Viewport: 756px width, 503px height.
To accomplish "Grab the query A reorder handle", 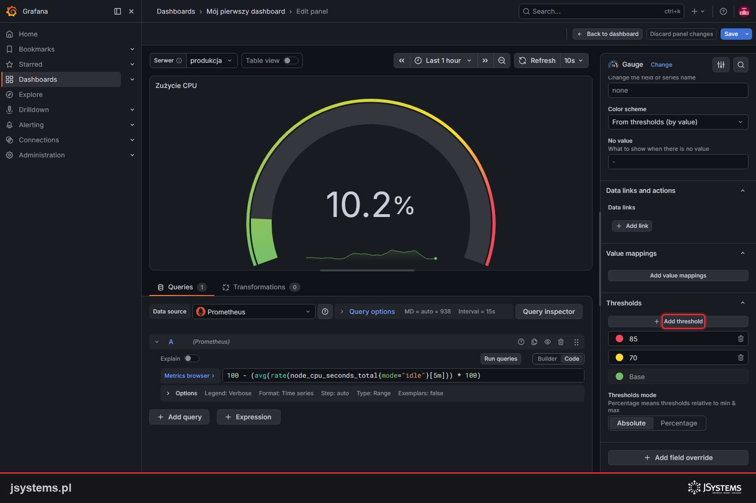I will click(x=576, y=342).
